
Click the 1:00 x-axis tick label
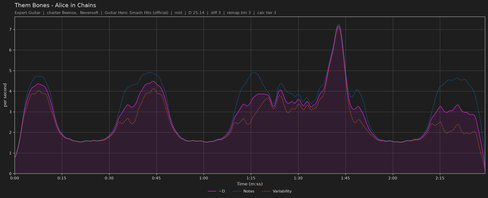click(204, 178)
